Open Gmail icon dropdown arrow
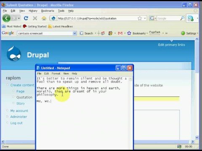202x151 pixels. (125, 33)
